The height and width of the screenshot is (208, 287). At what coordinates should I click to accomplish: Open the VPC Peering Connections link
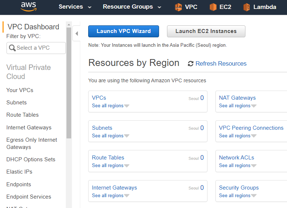click(x=251, y=128)
